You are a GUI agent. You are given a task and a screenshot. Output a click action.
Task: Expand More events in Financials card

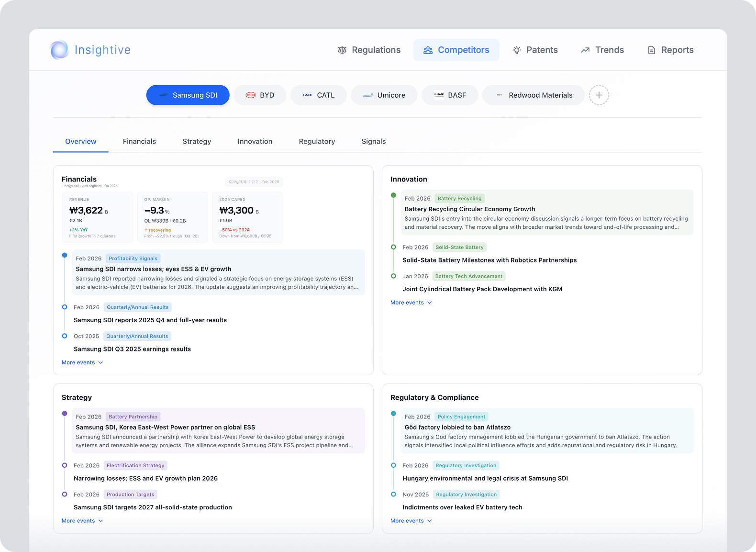[82, 362]
